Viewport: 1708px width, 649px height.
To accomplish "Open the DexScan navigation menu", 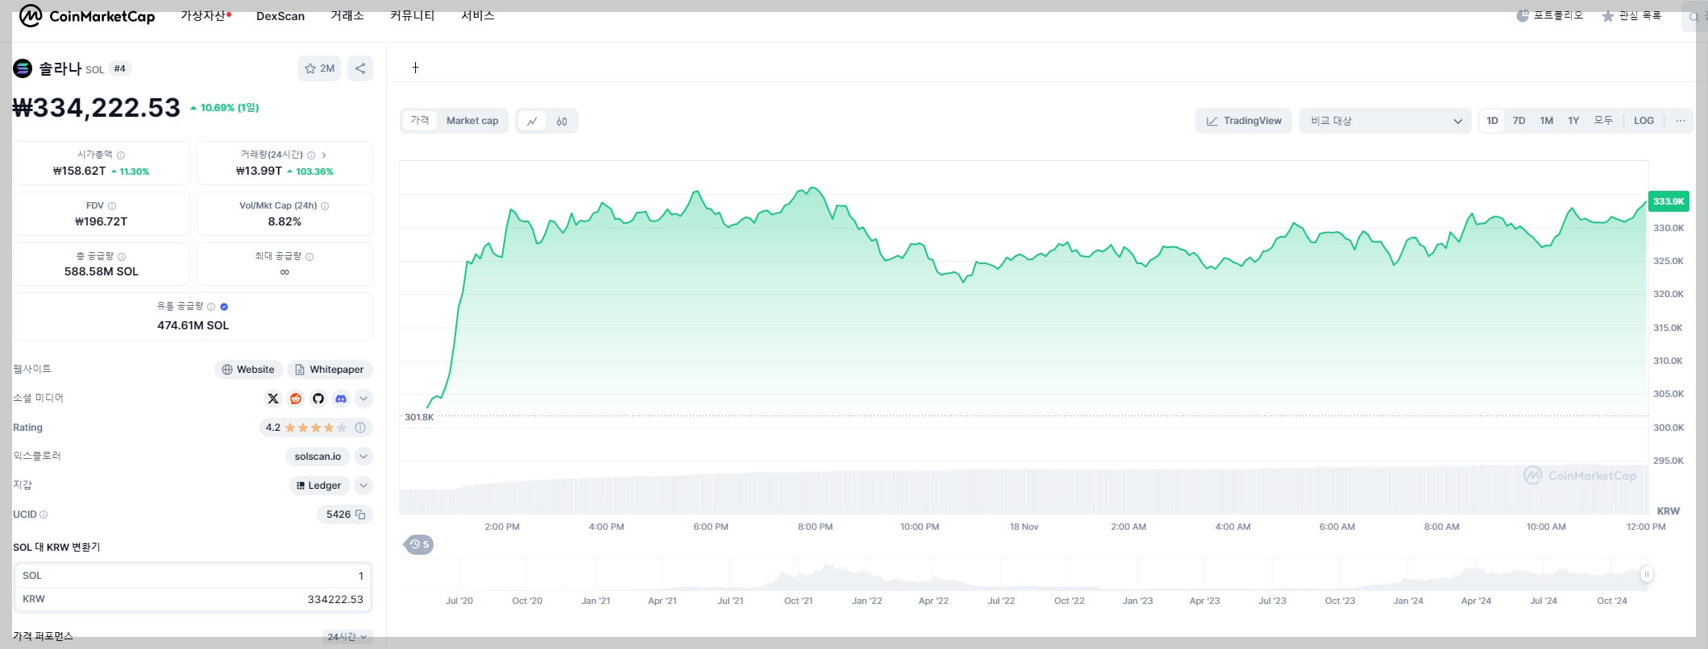I will tap(281, 16).
